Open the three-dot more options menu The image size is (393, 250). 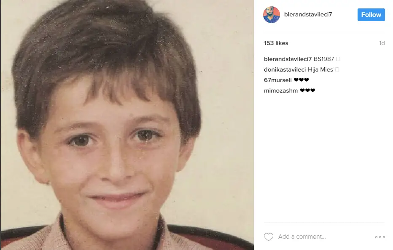(x=380, y=237)
